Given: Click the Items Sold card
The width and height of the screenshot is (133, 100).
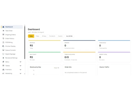Looking at the screenshot, I should click(114, 45).
